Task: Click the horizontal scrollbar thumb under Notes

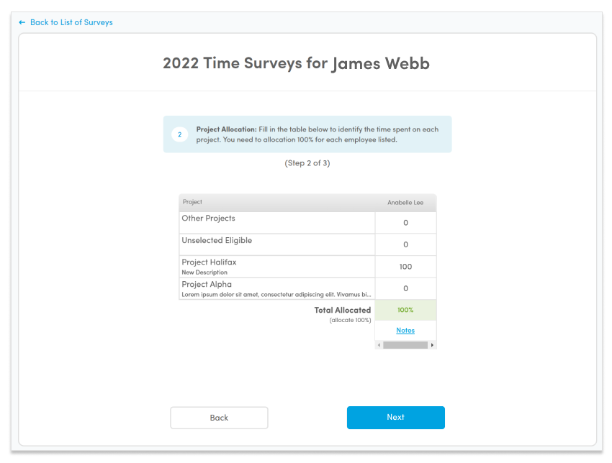Action: click(x=405, y=345)
